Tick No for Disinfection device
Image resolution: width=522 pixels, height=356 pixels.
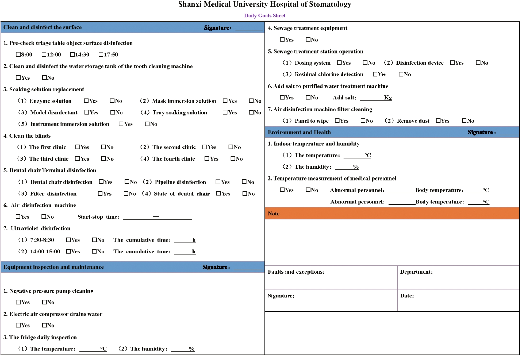pyautogui.click(x=478, y=63)
